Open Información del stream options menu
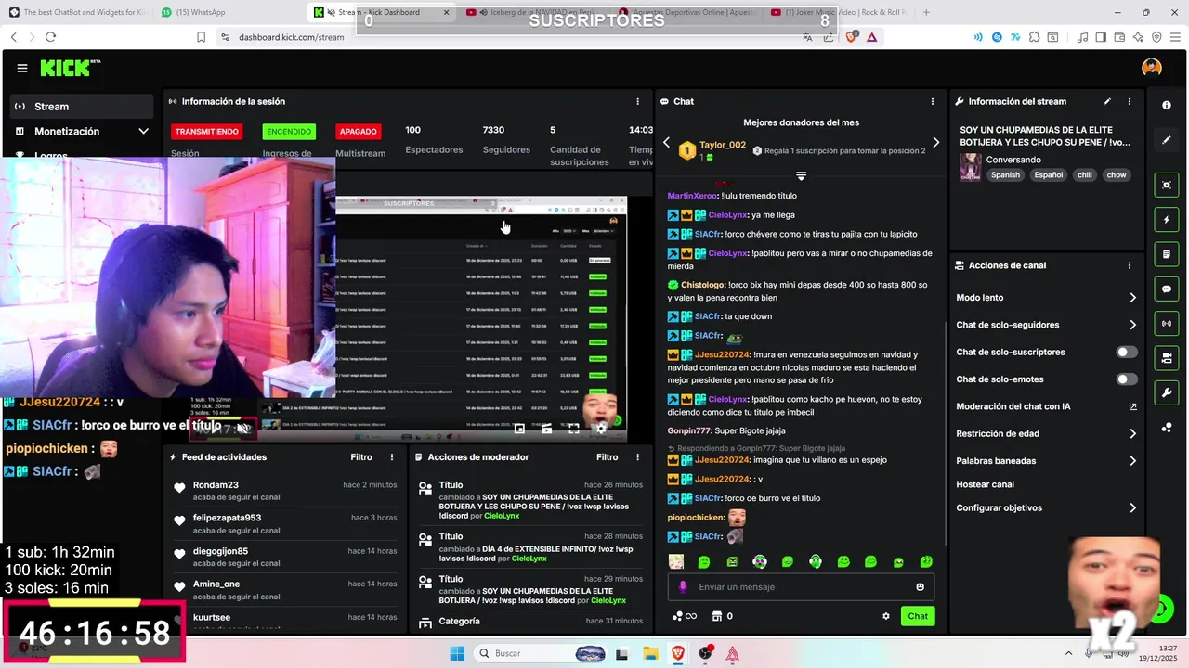The width and height of the screenshot is (1189, 668). 1130,101
